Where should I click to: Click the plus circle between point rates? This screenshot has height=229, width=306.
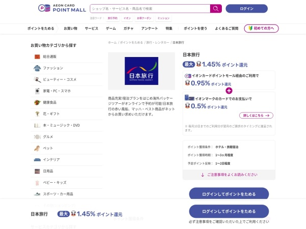[x=229, y=91]
